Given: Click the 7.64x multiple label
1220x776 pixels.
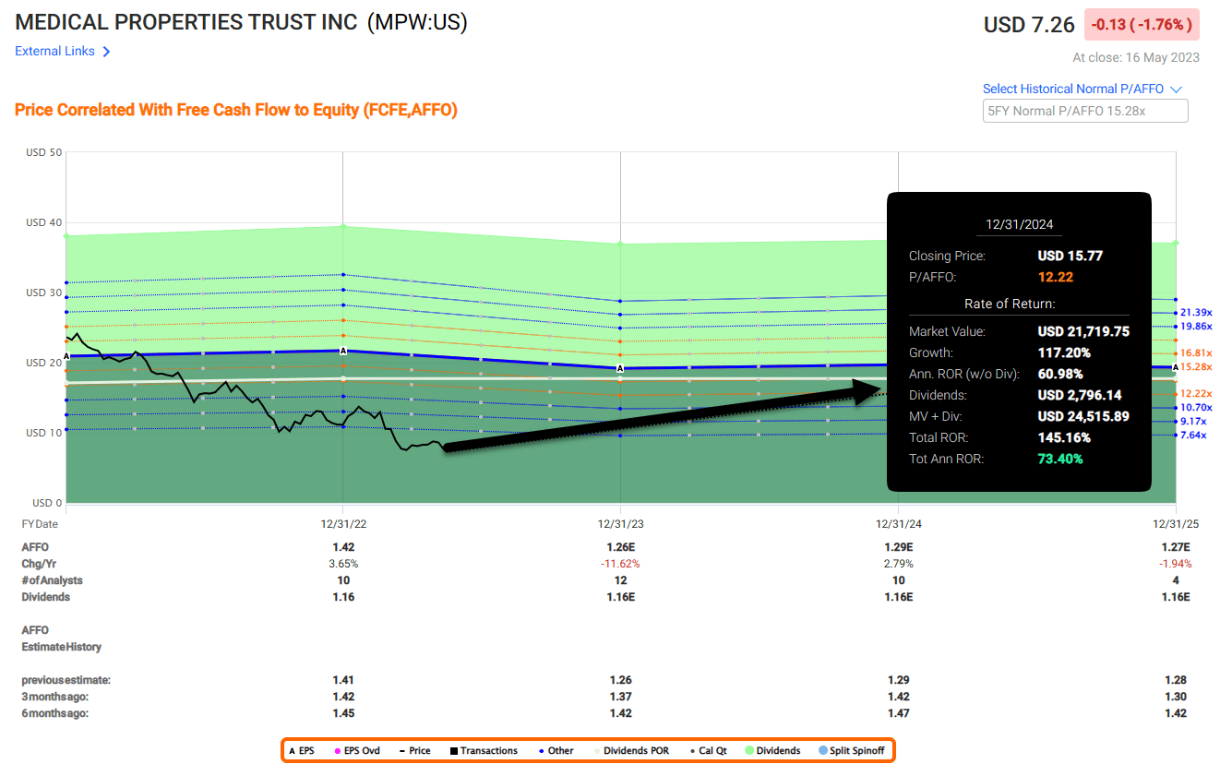Looking at the screenshot, I should (x=1193, y=436).
